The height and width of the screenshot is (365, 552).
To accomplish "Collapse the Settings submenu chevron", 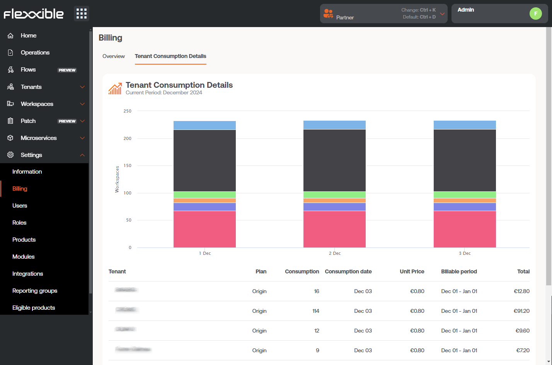I will point(82,155).
